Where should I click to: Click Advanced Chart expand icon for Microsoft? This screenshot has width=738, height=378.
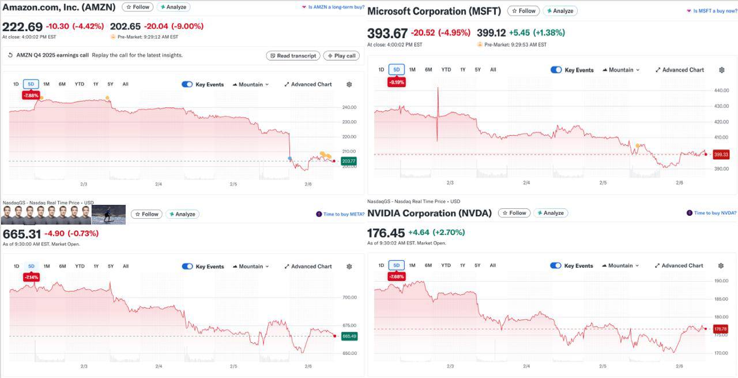click(658, 70)
